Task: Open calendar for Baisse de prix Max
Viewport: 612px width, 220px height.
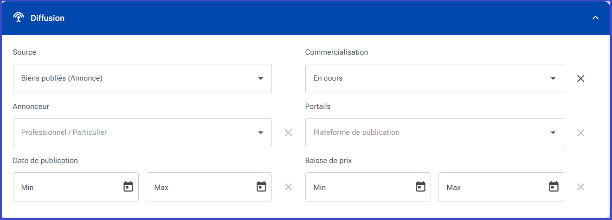Action: (554, 187)
